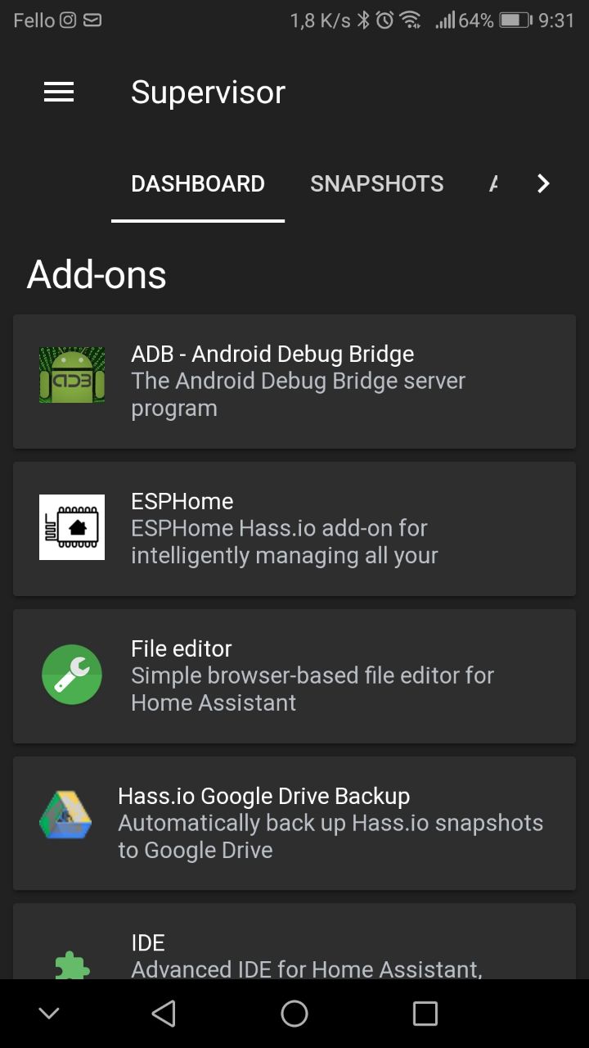
Task: Open the ESPHome add-on card title
Action: (182, 501)
